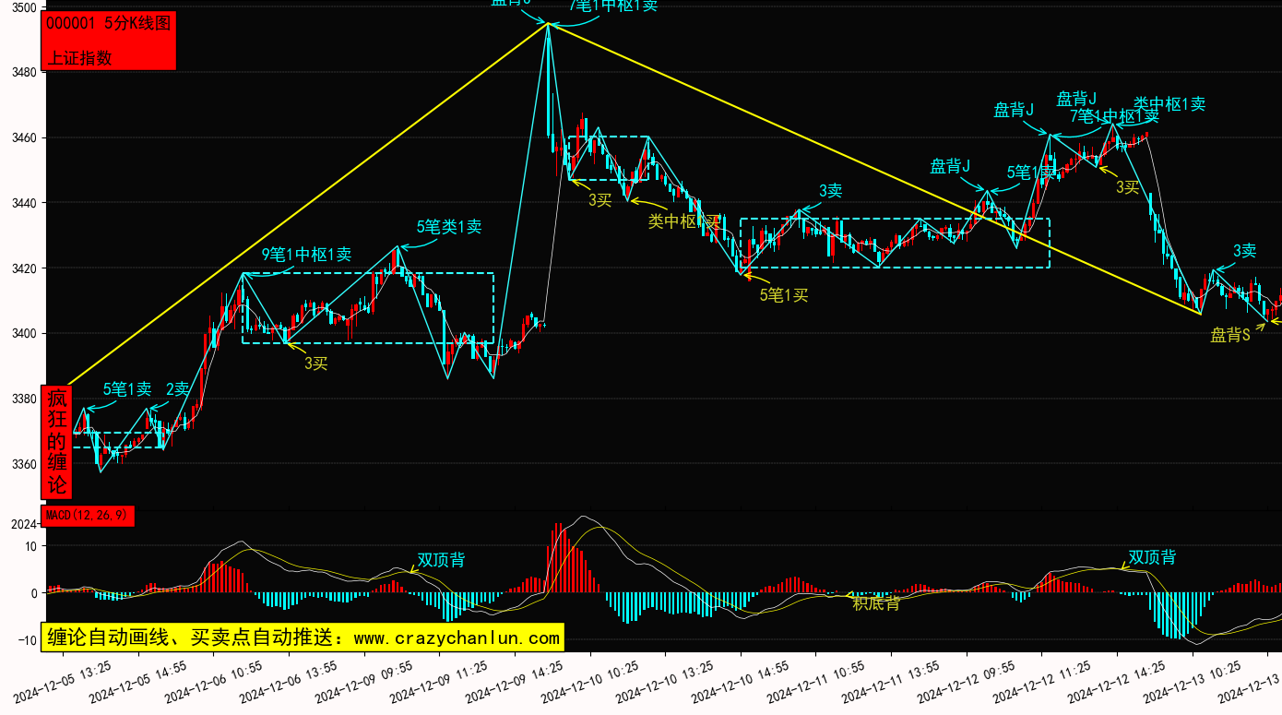The width and height of the screenshot is (1282, 715).
Task: Select the 上证指数 index name label
Action: click(79, 57)
